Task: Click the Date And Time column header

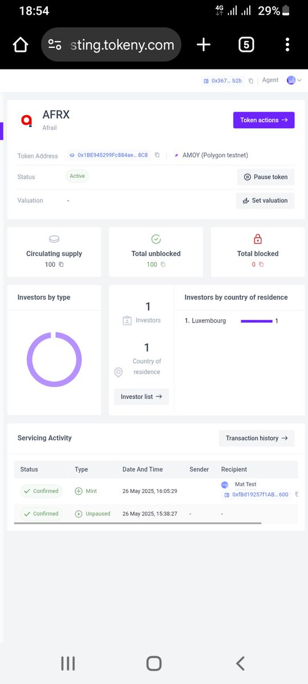Action: (143, 470)
